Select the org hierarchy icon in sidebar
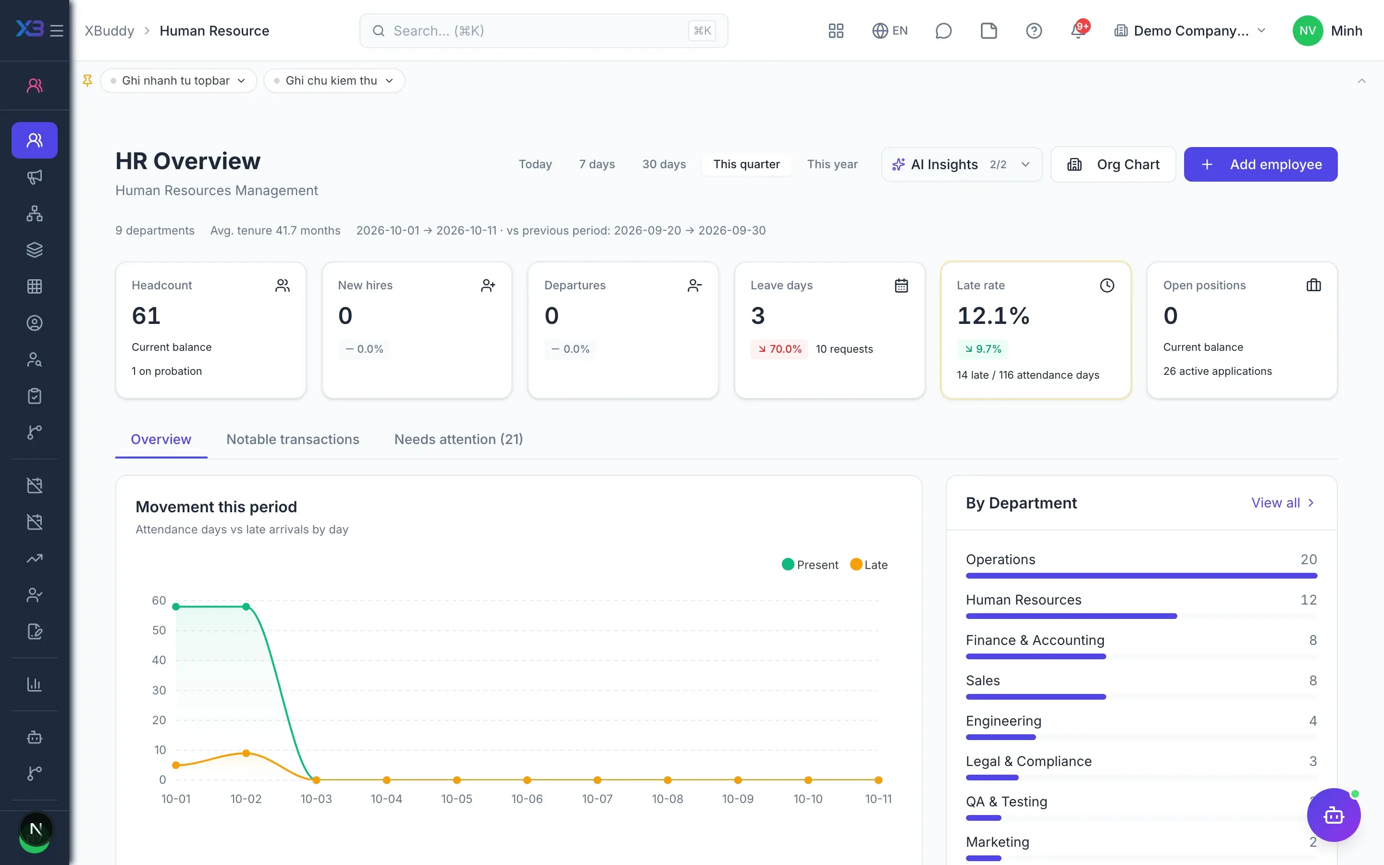The height and width of the screenshot is (865, 1384). point(34,213)
